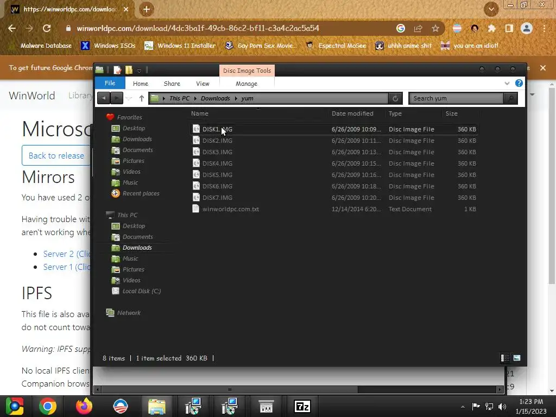This screenshot has width=556, height=417.
Task: Sort files by the Type column
Action: pyautogui.click(x=395, y=113)
